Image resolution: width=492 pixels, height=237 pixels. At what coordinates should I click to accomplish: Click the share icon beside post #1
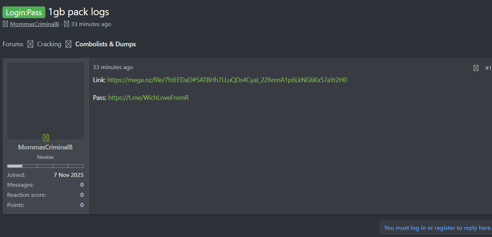(x=476, y=68)
